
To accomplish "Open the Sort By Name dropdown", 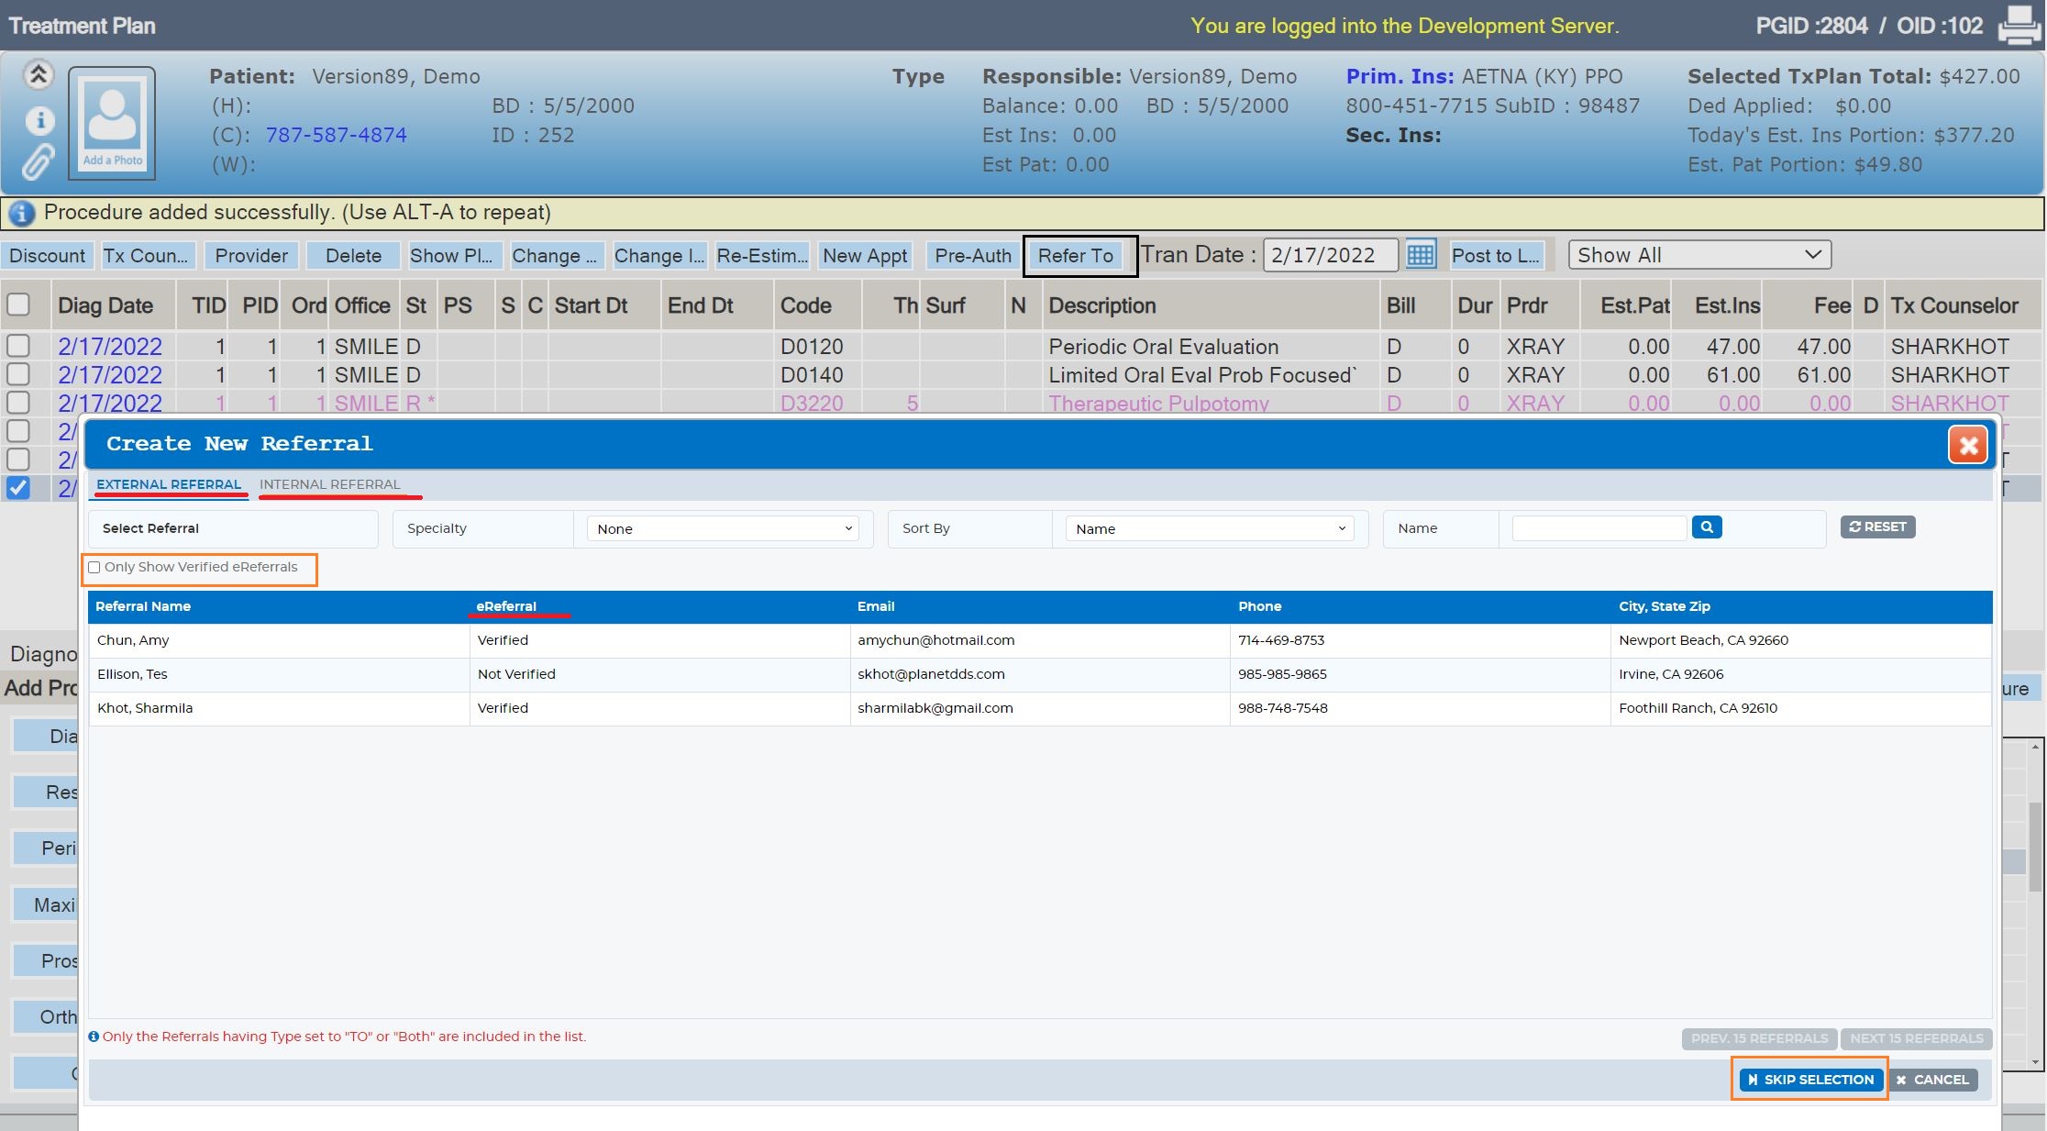I will [x=1210, y=529].
